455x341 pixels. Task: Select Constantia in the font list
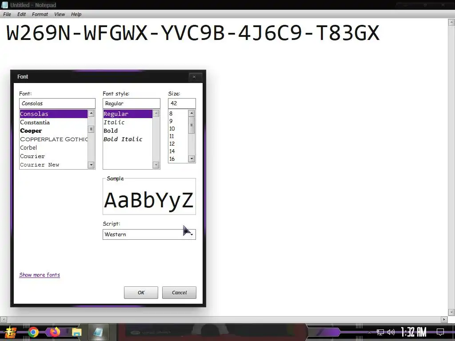click(53, 123)
